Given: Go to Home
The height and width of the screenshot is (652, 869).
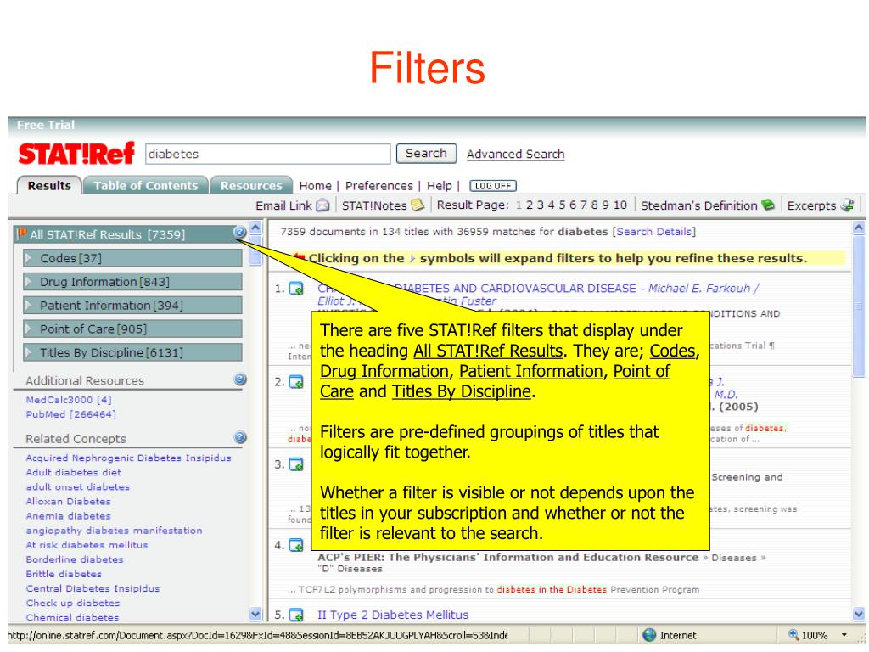Looking at the screenshot, I should tap(315, 186).
